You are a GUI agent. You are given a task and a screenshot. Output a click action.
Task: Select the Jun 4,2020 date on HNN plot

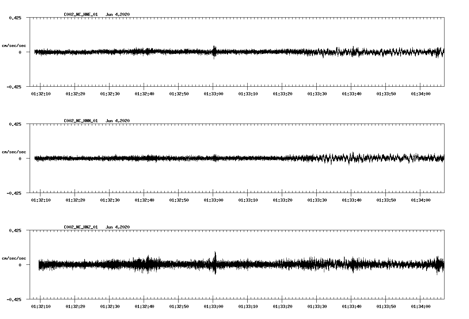point(118,121)
